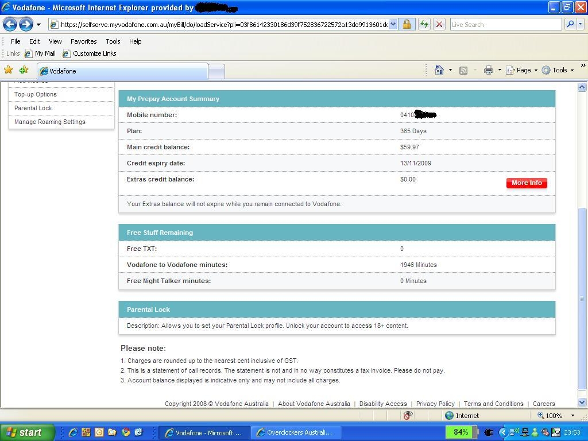
Task: Click the orange grid Quick Launch icon
Action: 86,432
